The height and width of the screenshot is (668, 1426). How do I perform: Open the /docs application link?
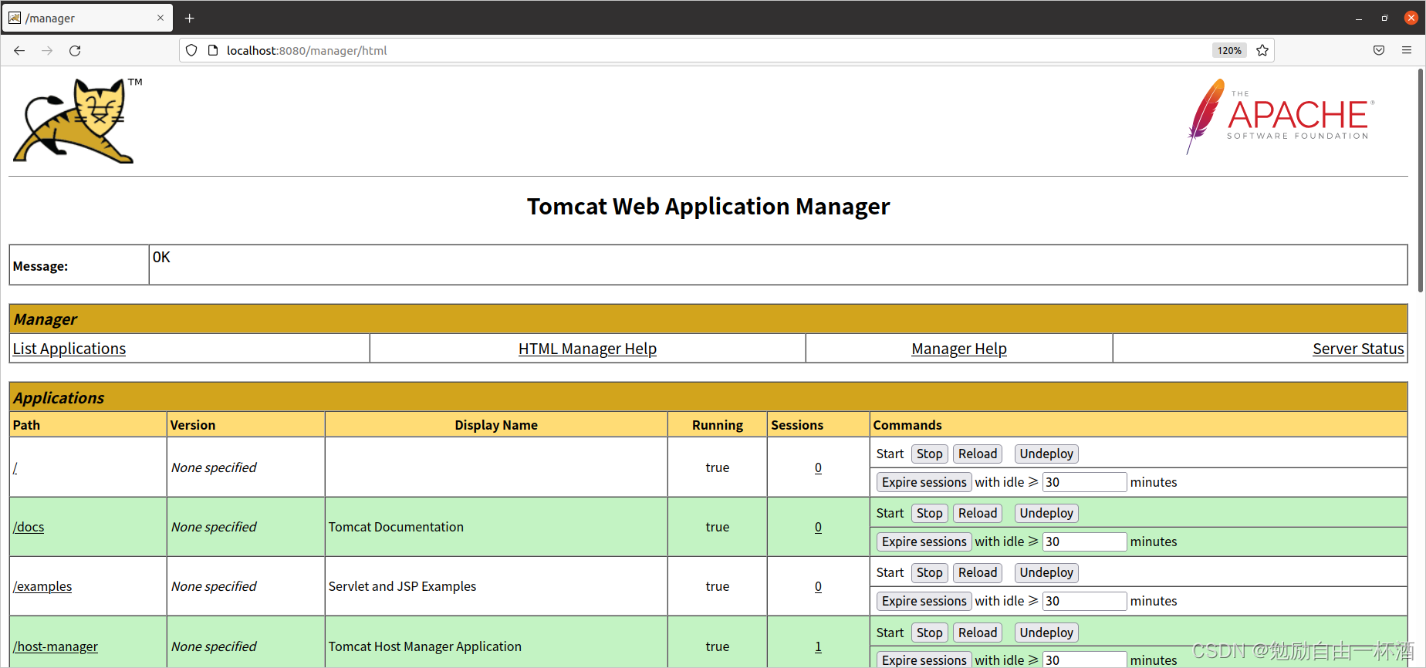coord(29,527)
